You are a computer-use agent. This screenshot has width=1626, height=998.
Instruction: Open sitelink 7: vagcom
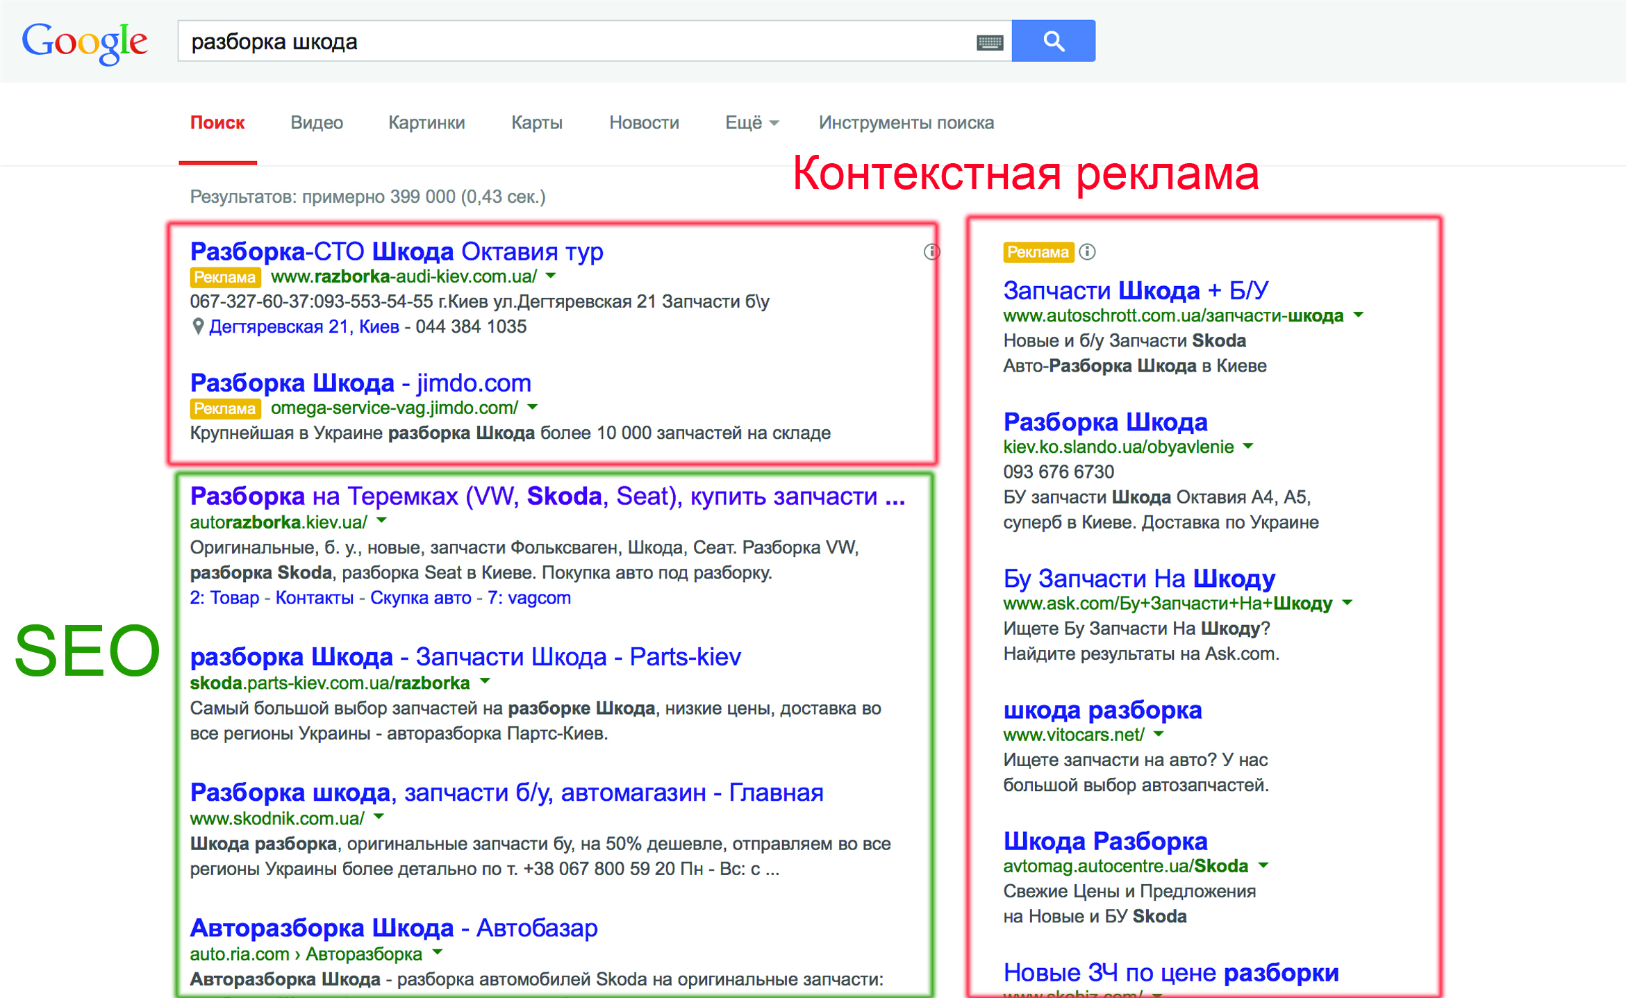[529, 598]
